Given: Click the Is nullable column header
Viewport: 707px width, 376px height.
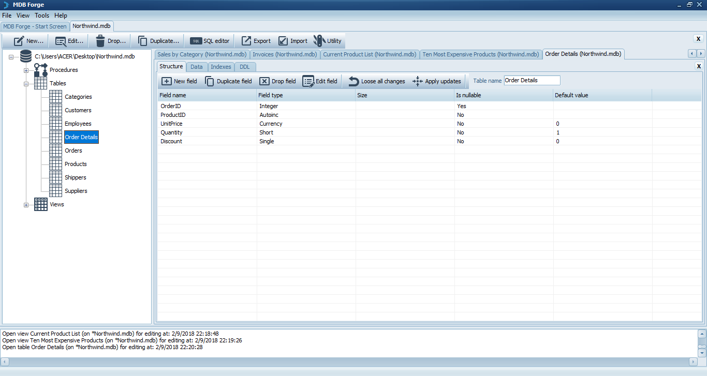Looking at the screenshot, I should [x=504, y=95].
